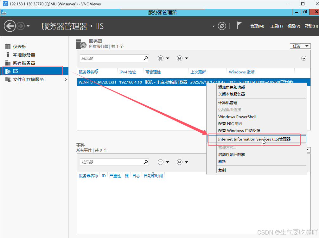Screen dimensions: 319x238
Task: Choose 配置 Windows 自动反馈 menu entry
Action: click(x=239, y=130)
